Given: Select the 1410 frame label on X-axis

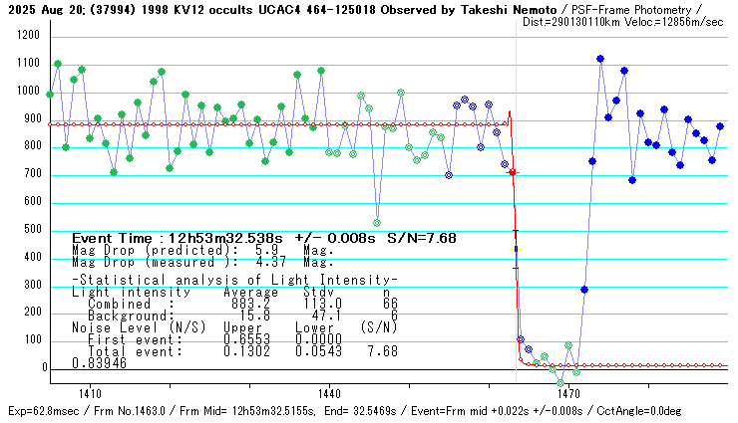Looking at the screenshot, I should click(89, 394).
